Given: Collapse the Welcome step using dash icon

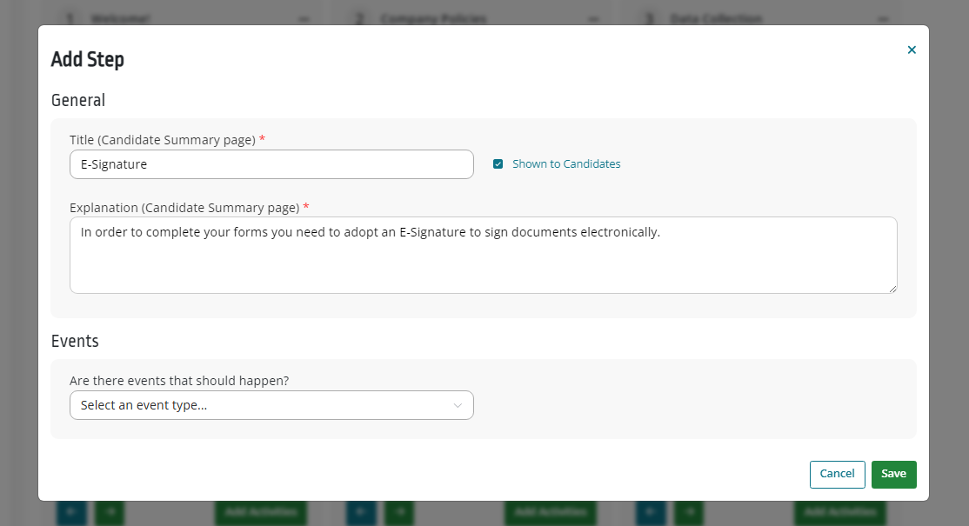Looking at the screenshot, I should click(x=304, y=19).
